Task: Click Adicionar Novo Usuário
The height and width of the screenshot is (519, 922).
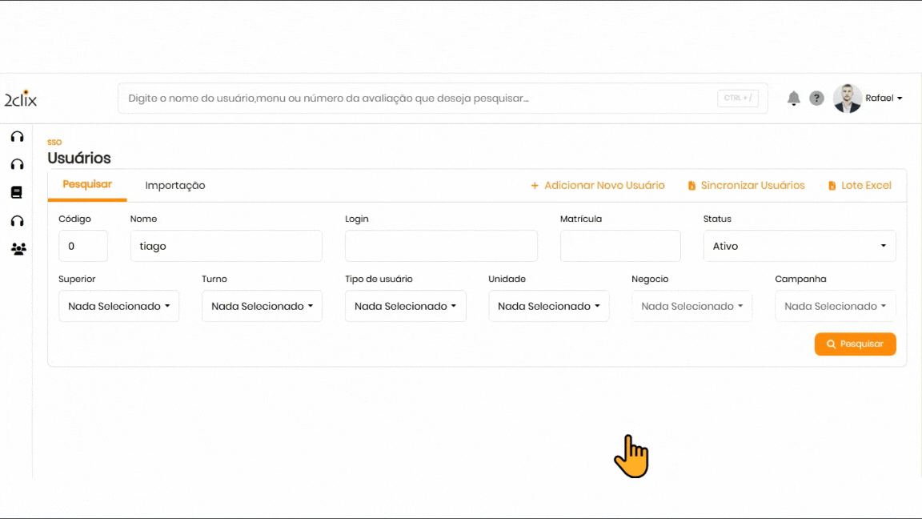Action: tap(598, 186)
